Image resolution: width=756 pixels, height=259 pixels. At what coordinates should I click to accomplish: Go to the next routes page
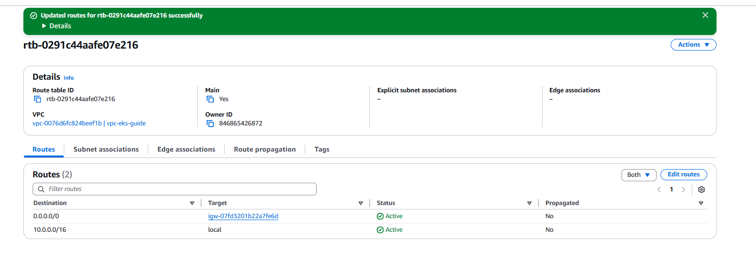coord(683,190)
